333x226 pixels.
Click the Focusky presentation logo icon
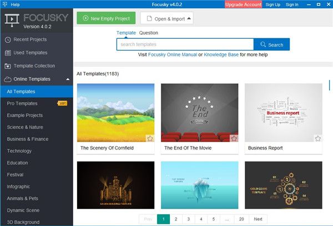pyautogui.click(x=12, y=20)
